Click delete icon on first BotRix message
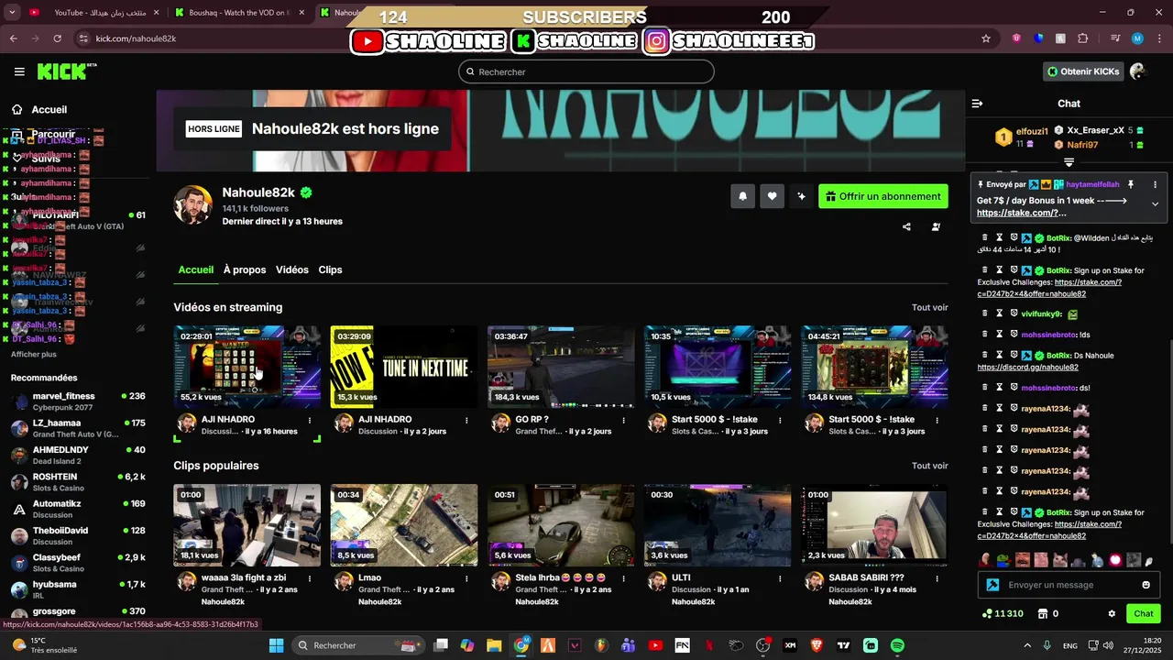This screenshot has height=660, width=1173. pos(985,237)
